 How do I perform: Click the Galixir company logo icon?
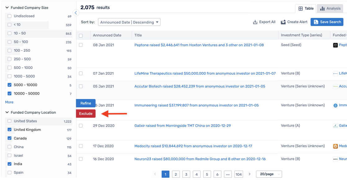pyautogui.click(x=335, y=126)
